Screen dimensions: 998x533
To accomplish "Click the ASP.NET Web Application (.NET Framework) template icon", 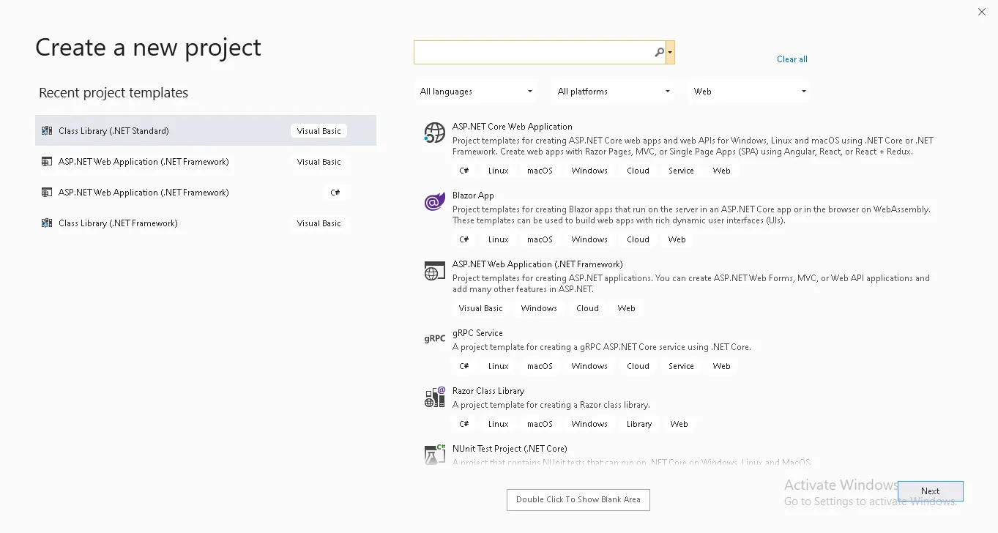I will click(x=435, y=271).
